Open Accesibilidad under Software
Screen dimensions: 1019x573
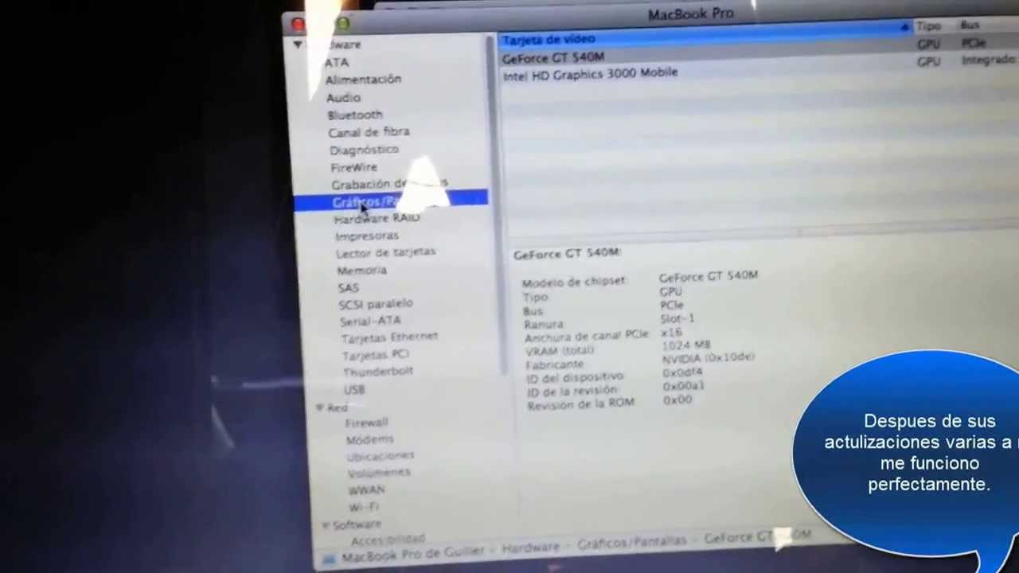[x=388, y=540]
